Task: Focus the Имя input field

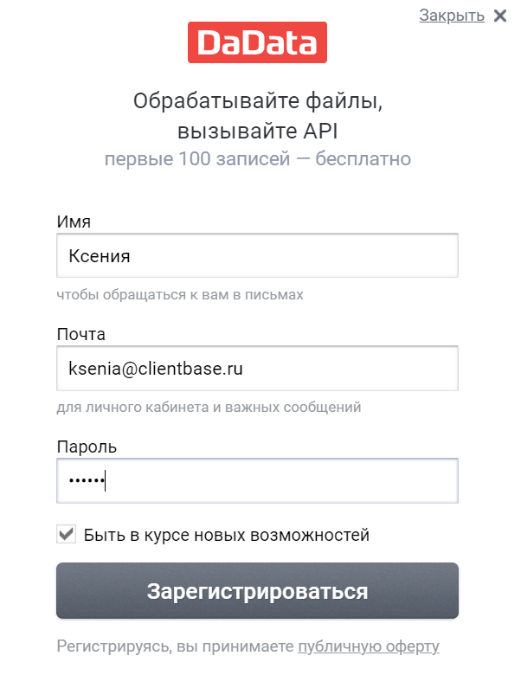Action: click(257, 257)
